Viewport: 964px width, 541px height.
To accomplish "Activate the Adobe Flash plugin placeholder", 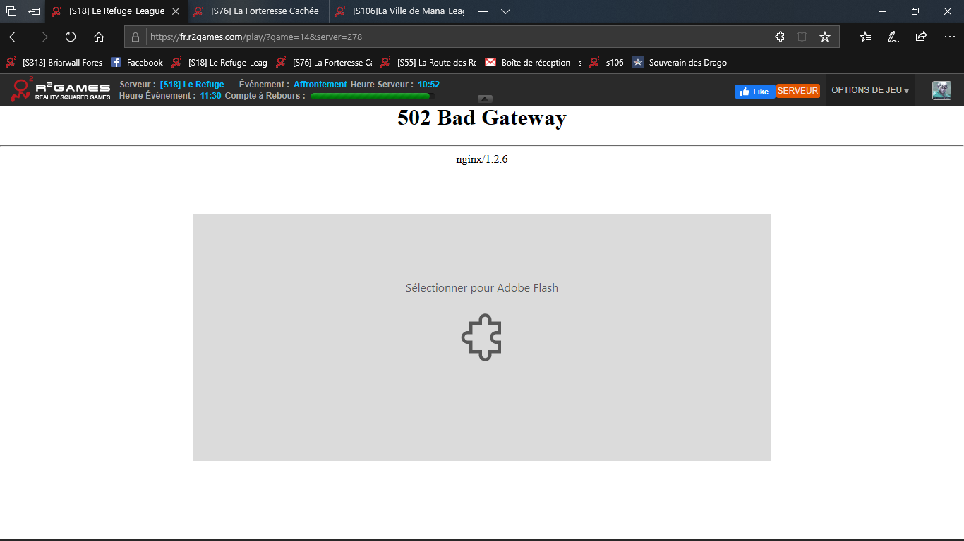I will point(482,337).
